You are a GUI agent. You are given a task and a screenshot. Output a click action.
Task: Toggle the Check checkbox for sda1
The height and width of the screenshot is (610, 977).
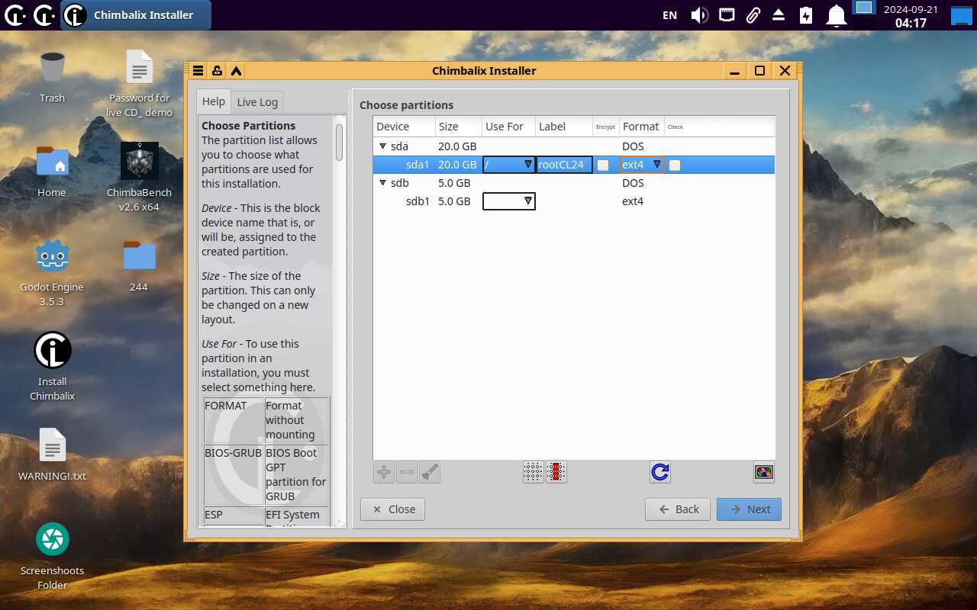pyautogui.click(x=675, y=165)
